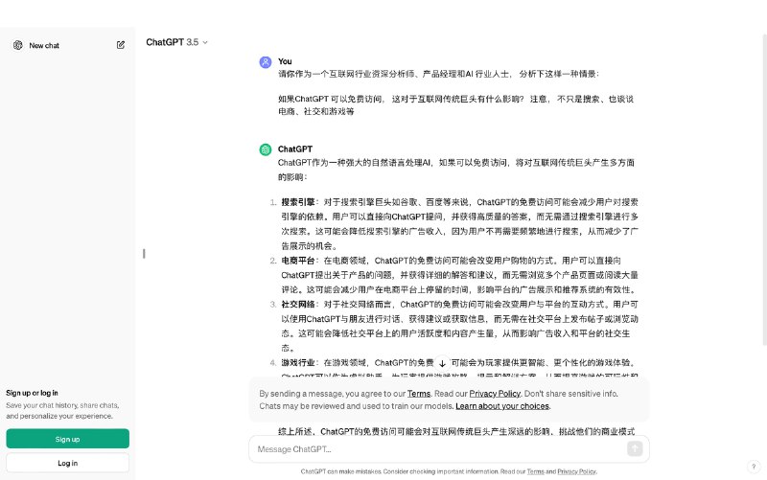Click the green ChatGPT avatar icon
This screenshot has width=767, height=480.
click(x=266, y=149)
